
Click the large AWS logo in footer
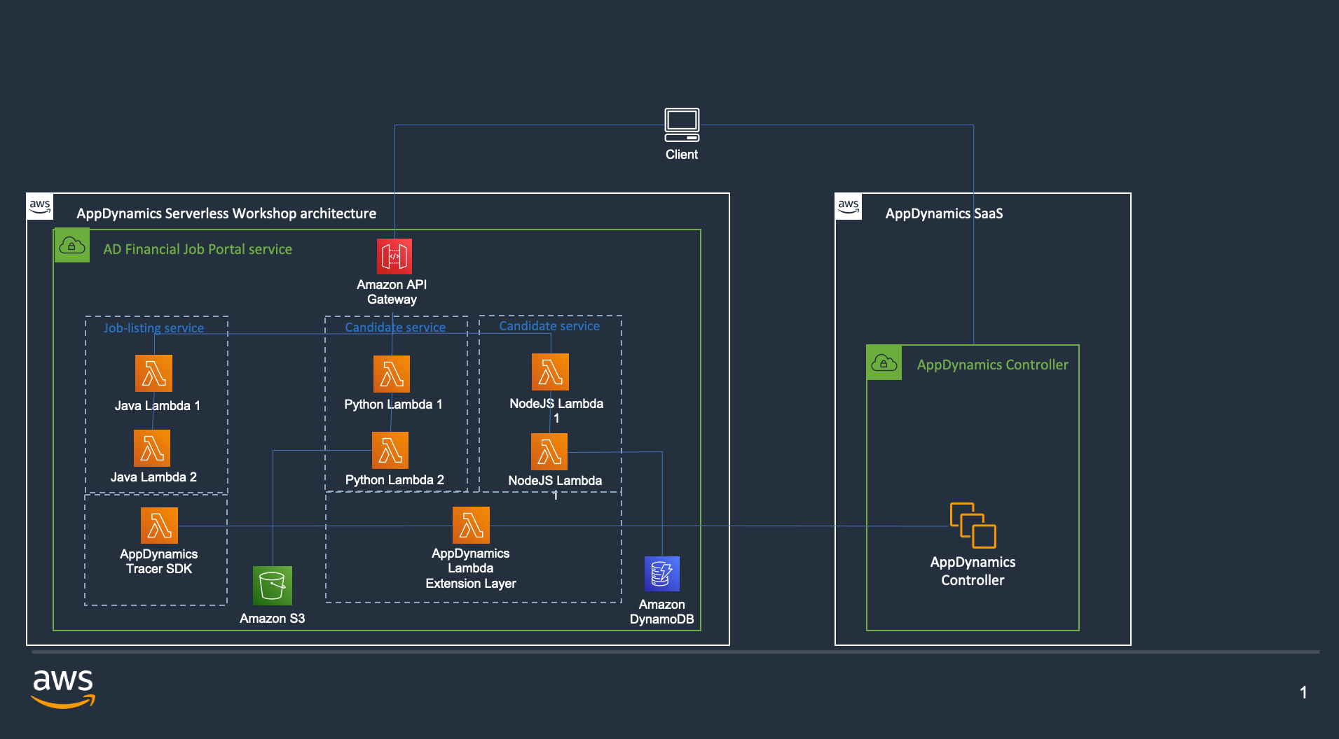[63, 689]
